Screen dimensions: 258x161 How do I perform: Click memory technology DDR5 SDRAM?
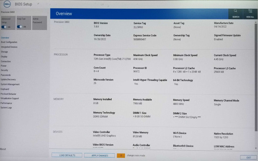[x=100, y=117]
